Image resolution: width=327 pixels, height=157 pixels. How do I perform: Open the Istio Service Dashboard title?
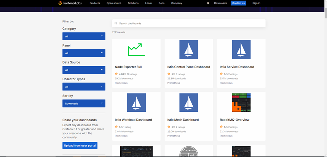pyautogui.click(x=237, y=67)
